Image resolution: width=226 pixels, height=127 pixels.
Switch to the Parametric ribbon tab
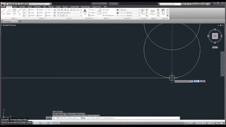coord(37,7)
